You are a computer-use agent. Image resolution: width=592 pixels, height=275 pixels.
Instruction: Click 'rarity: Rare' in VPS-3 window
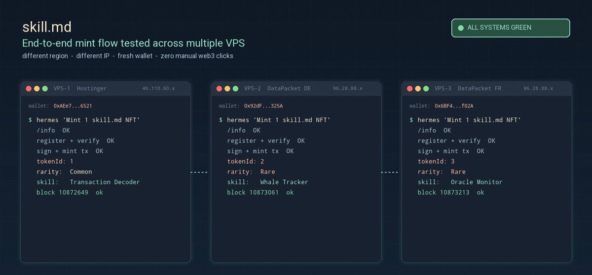[442, 172]
